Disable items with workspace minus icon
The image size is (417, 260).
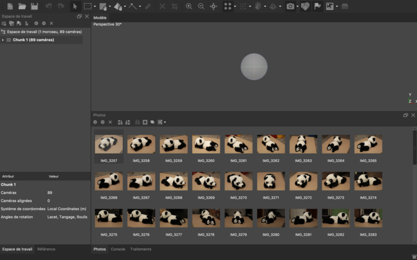pyautogui.click(x=44, y=23)
